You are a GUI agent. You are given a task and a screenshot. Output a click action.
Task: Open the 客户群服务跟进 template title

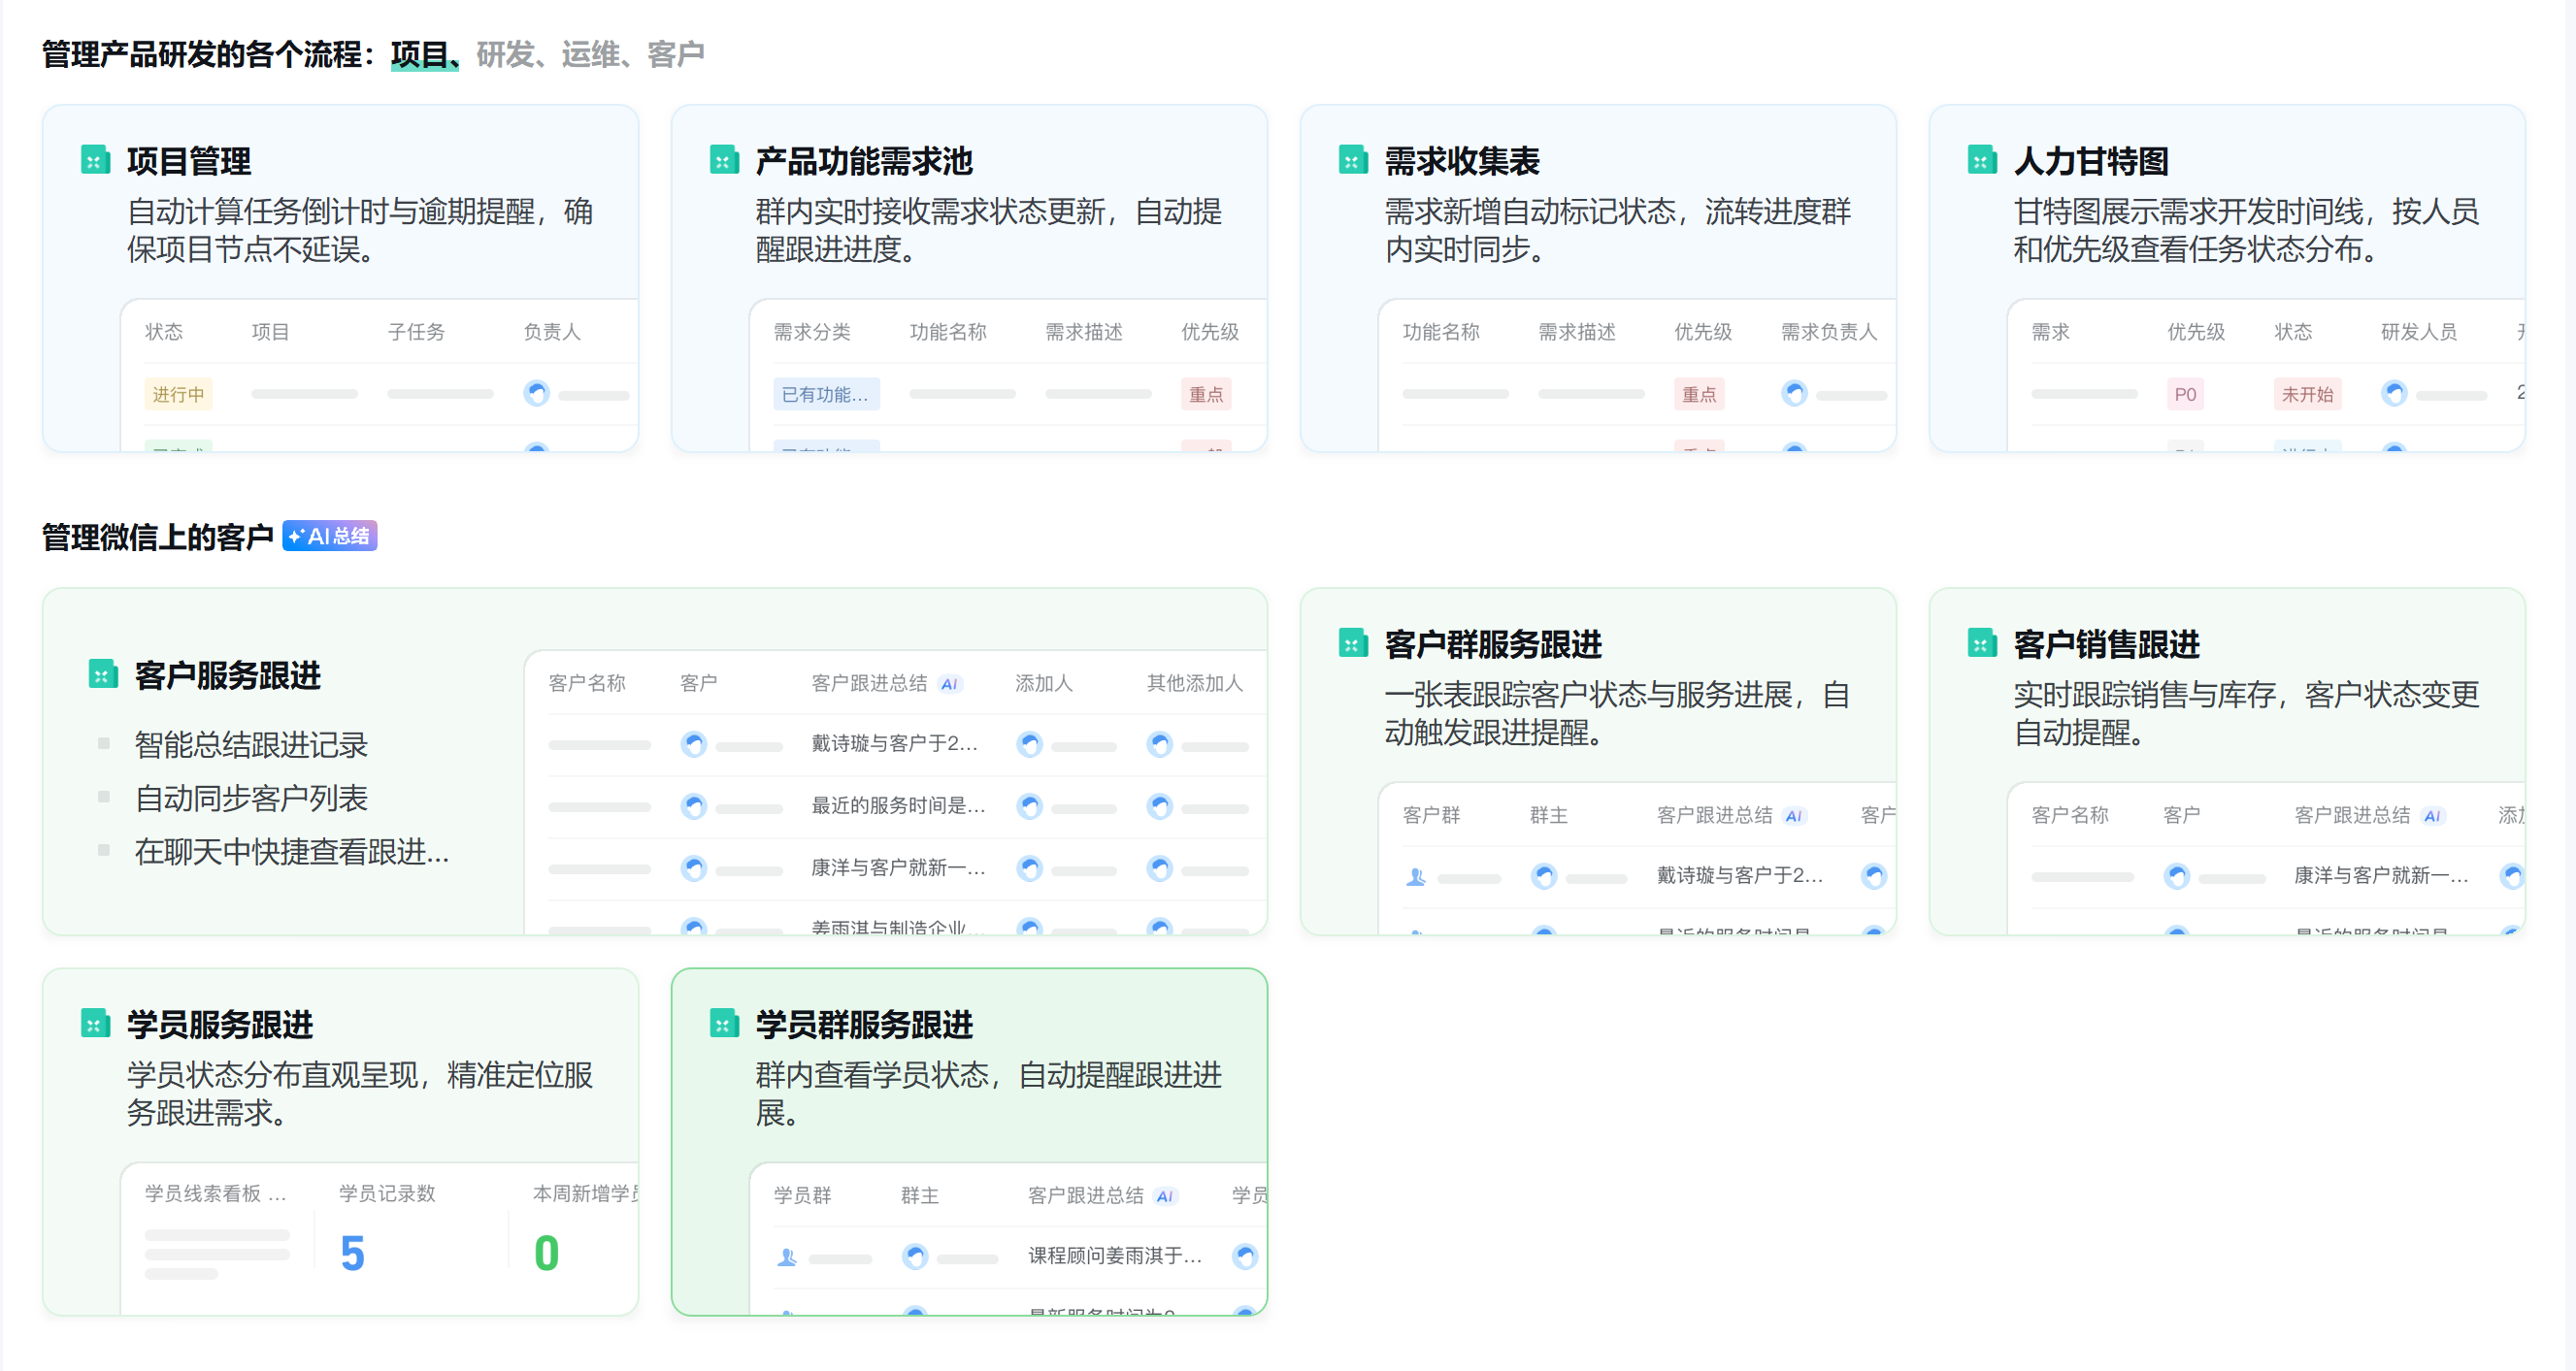(x=1493, y=644)
